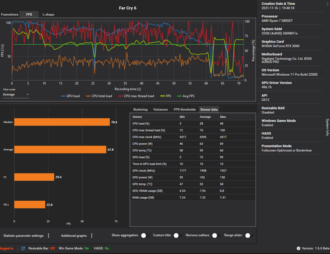Screen dimensions: 330x254
Task: Switch to the L-shape tab
Action: [x=48, y=15]
